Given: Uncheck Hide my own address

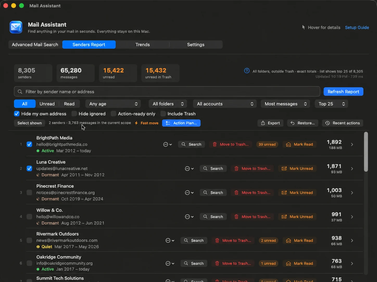Looking at the screenshot, I should [17, 114].
